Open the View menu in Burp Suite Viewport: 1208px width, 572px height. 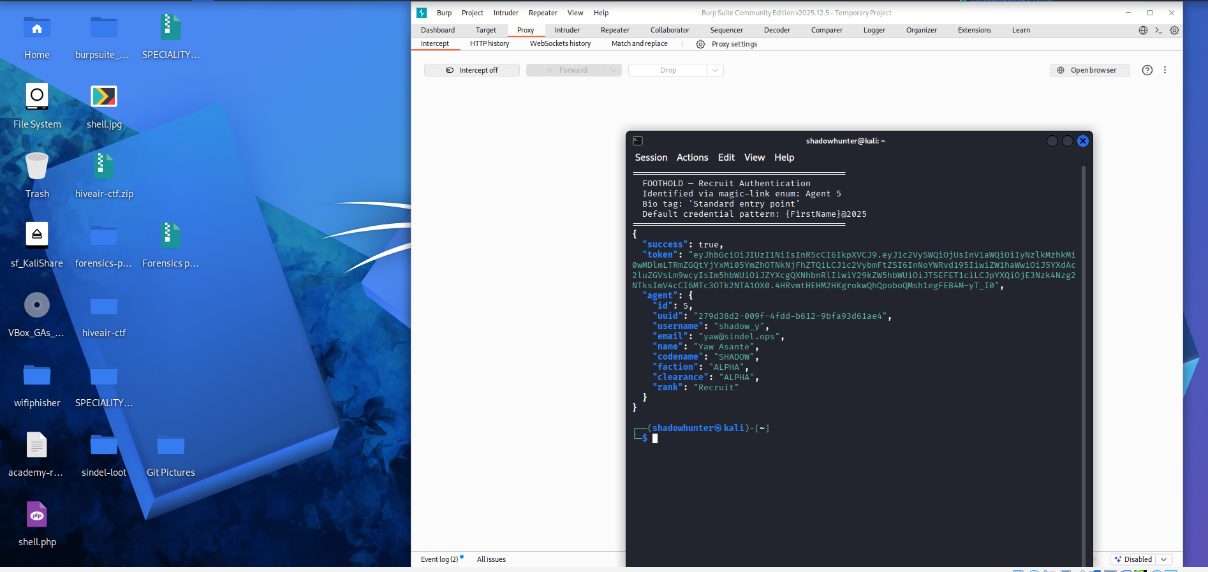point(575,13)
